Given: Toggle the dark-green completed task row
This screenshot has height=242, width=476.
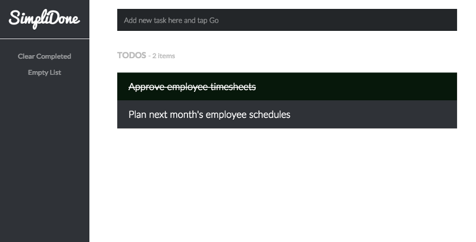Looking at the screenshot, I should click(287, 87).
